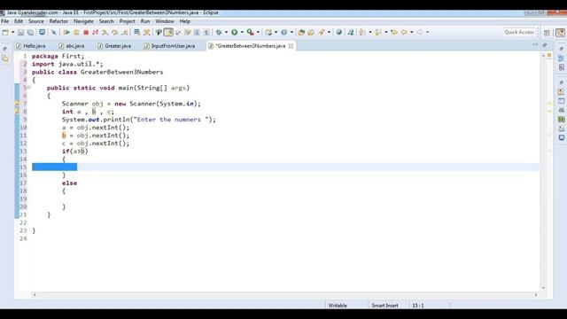Open the Refactor menu
Viewport: 567px width, 319px height.
tap(58, 21)
